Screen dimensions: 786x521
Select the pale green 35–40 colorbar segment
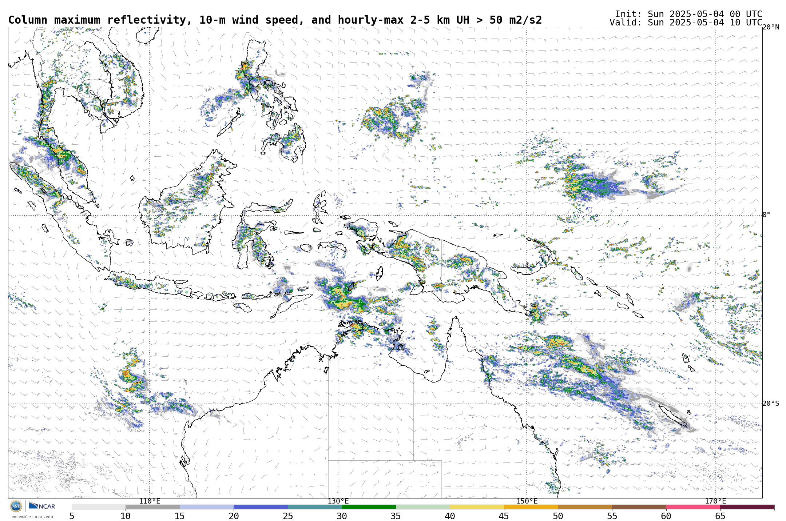423,507
